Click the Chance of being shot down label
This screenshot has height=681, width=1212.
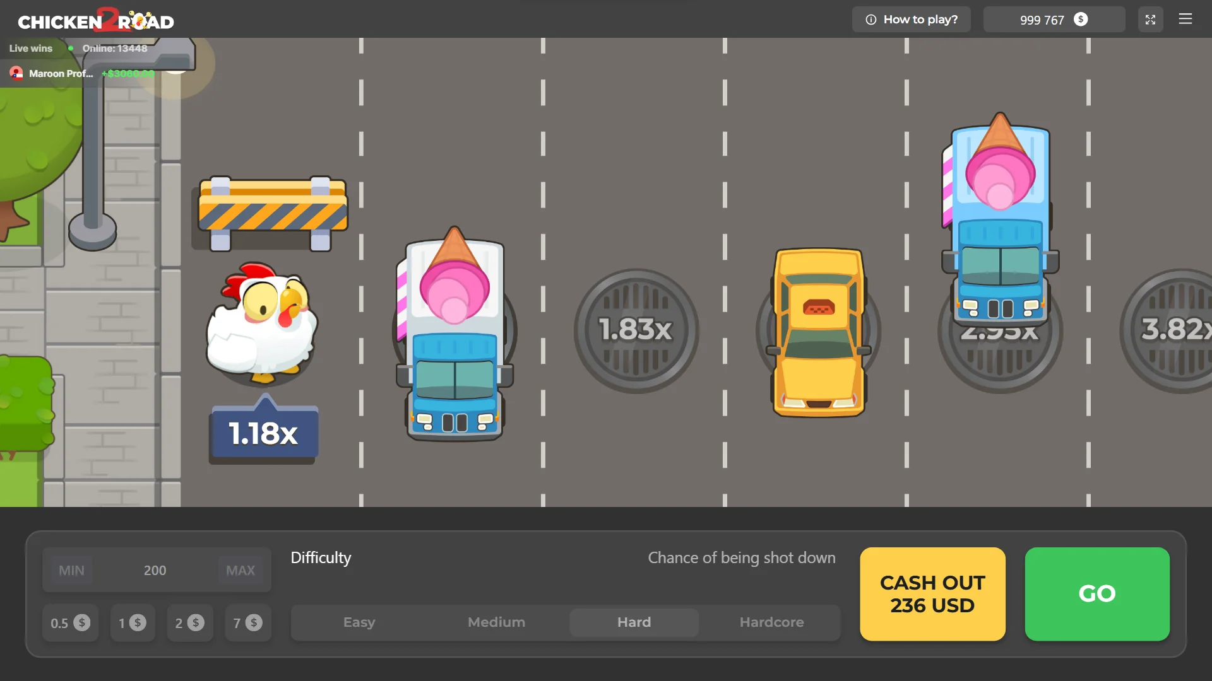click(742, 558)
